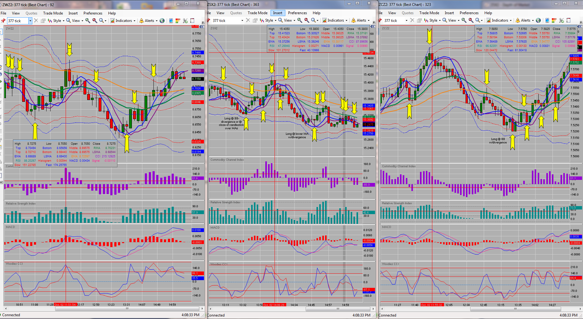This screenshot has width=583, height=319.
Task: Click the horizontal scrollbar thumb in the ZWZ2 window
Action: tap(127, 309)
